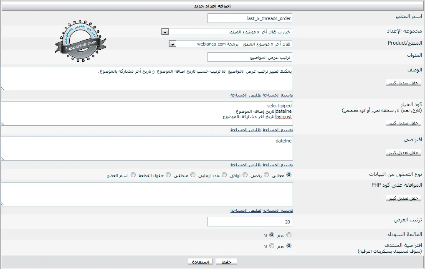Open the مجموعة الإعداد dropdown
The width and height of the screenshot is (425, 269).
pos(165,32)
